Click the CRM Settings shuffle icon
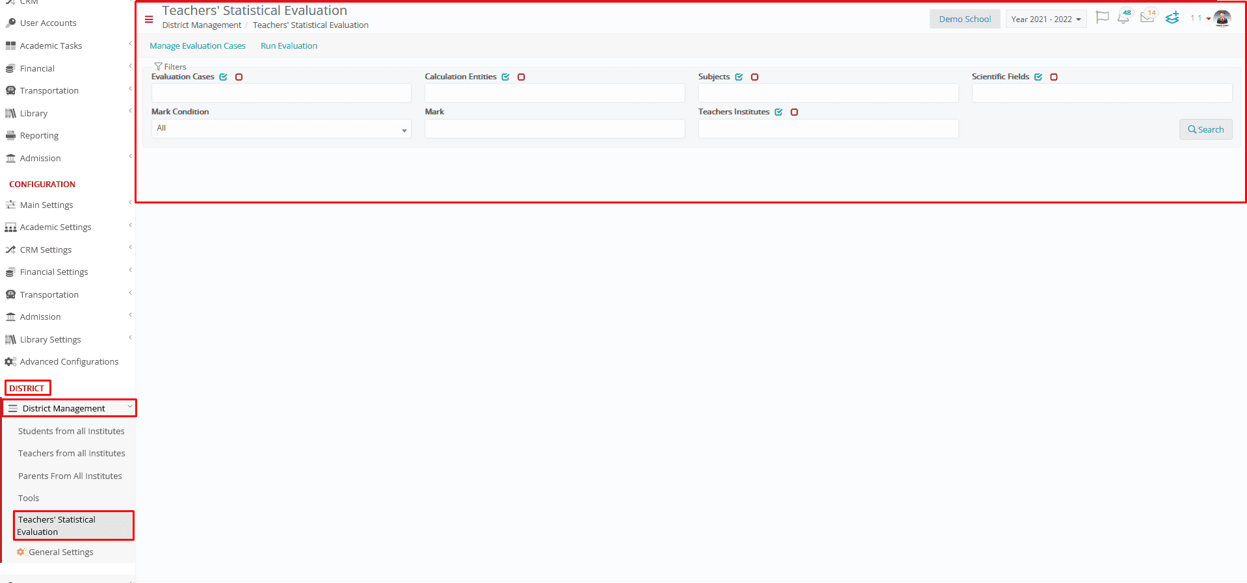 (10, 250)
